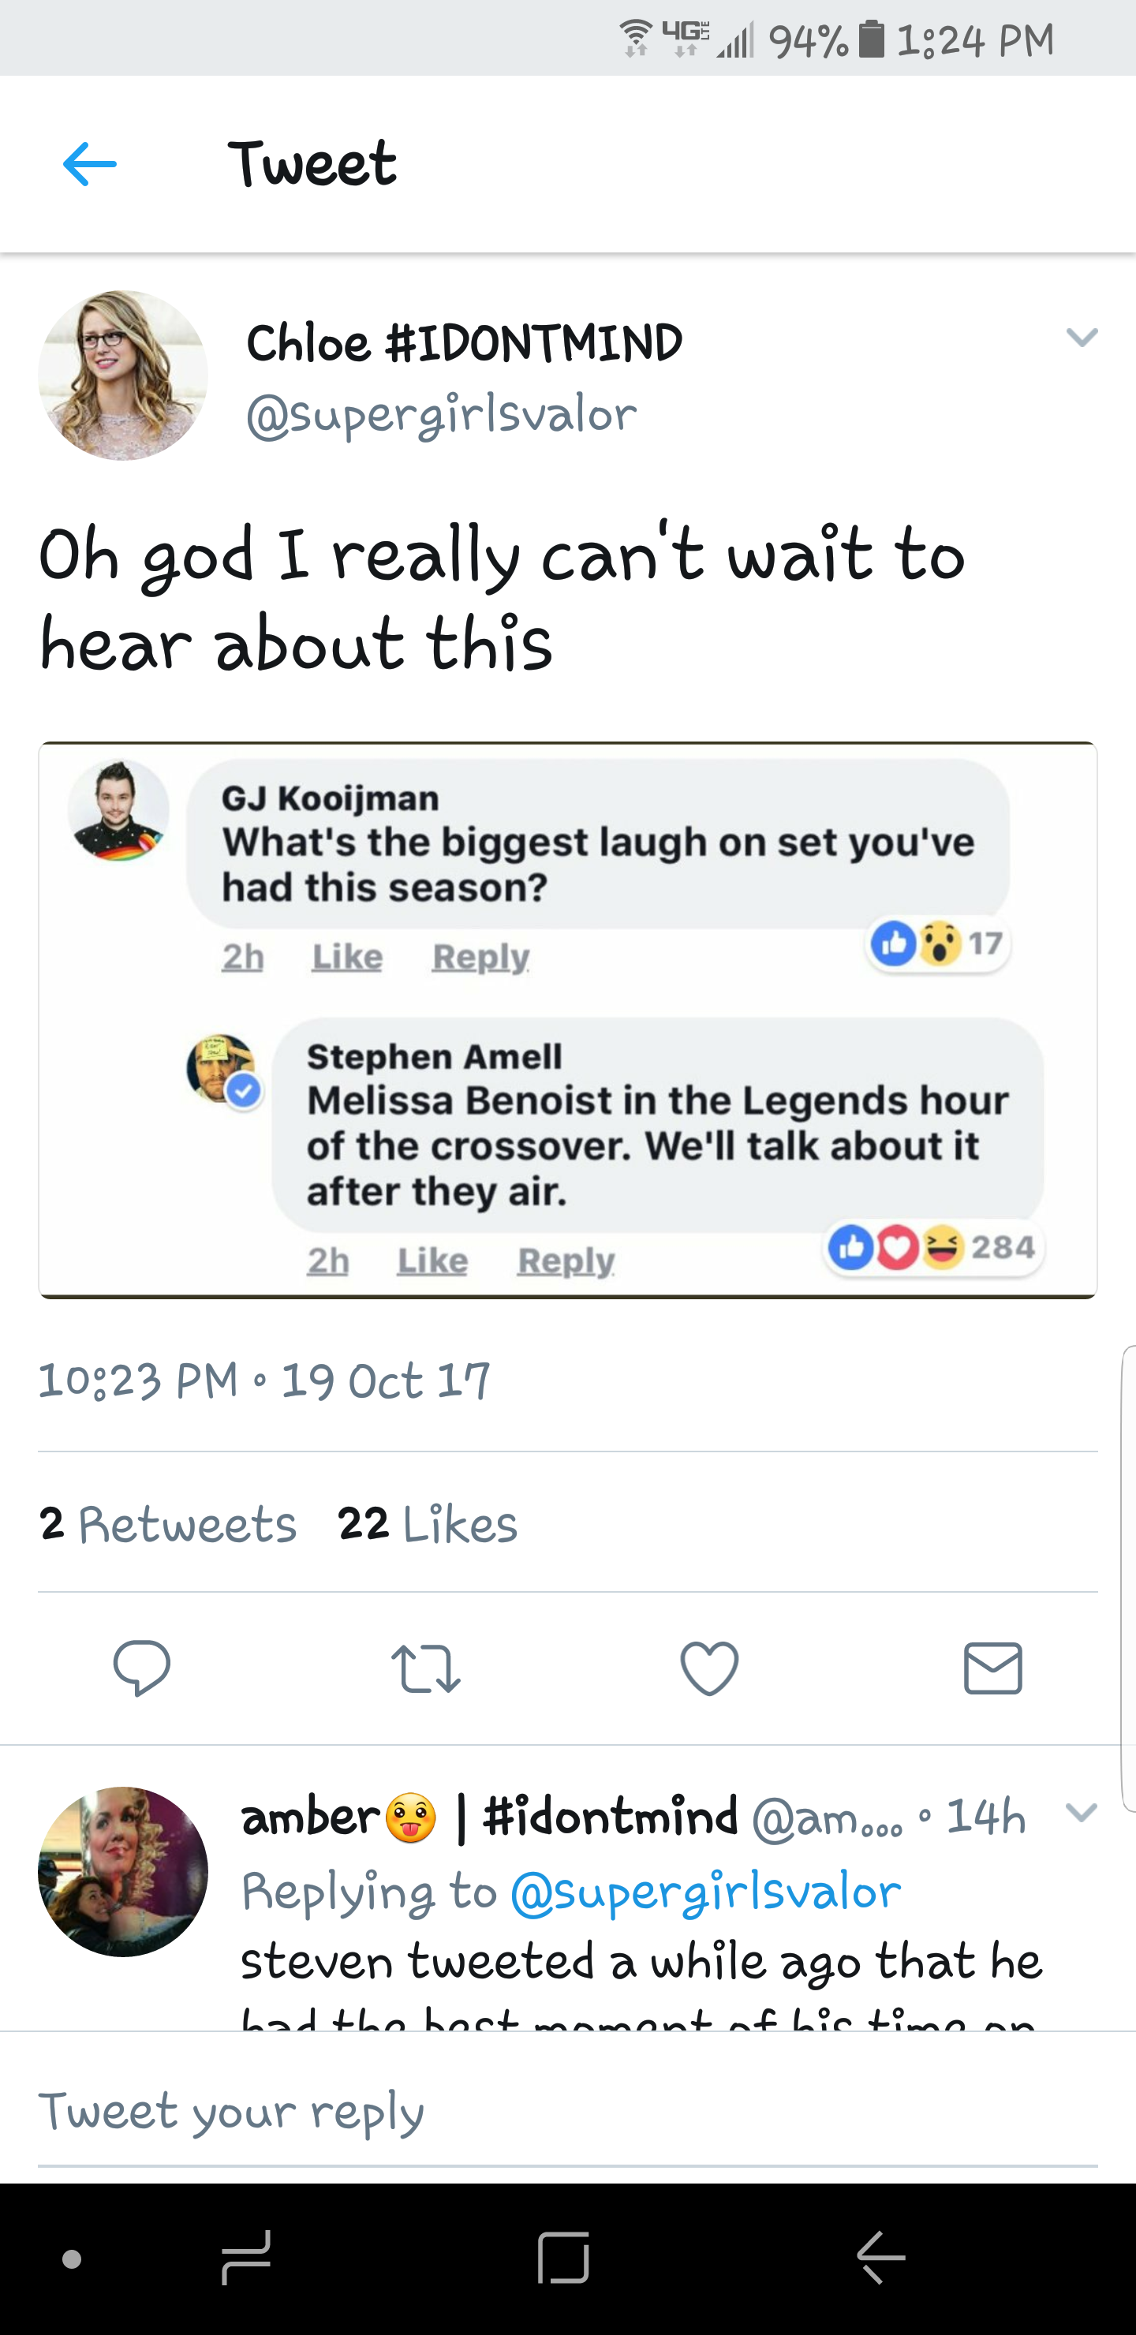Tap the reply speech bubble icon
Image resolution: width=1136 pixels, height=2335 pixels.
[141, 1667]
